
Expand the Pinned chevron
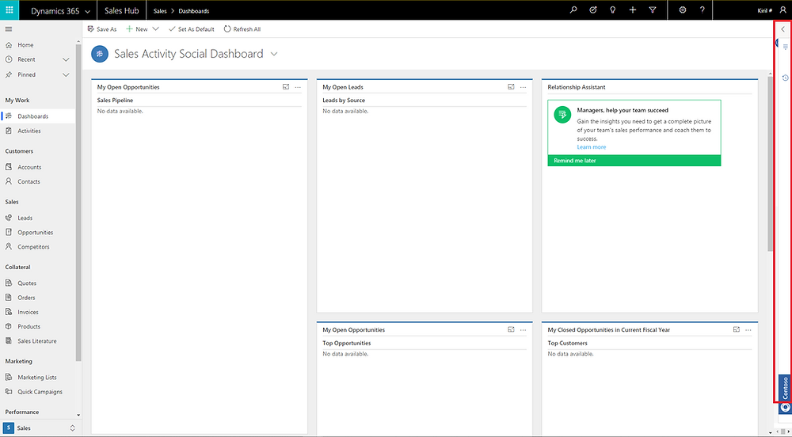(x=66, y=74)
